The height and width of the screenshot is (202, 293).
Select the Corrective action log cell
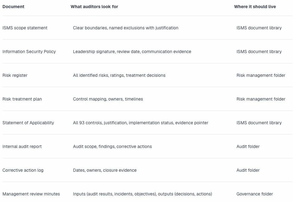coord(23,170)
